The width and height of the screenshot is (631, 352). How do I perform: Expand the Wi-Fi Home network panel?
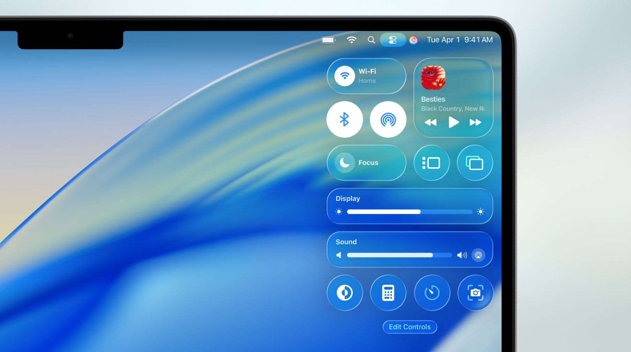click(x=380, y=76)
